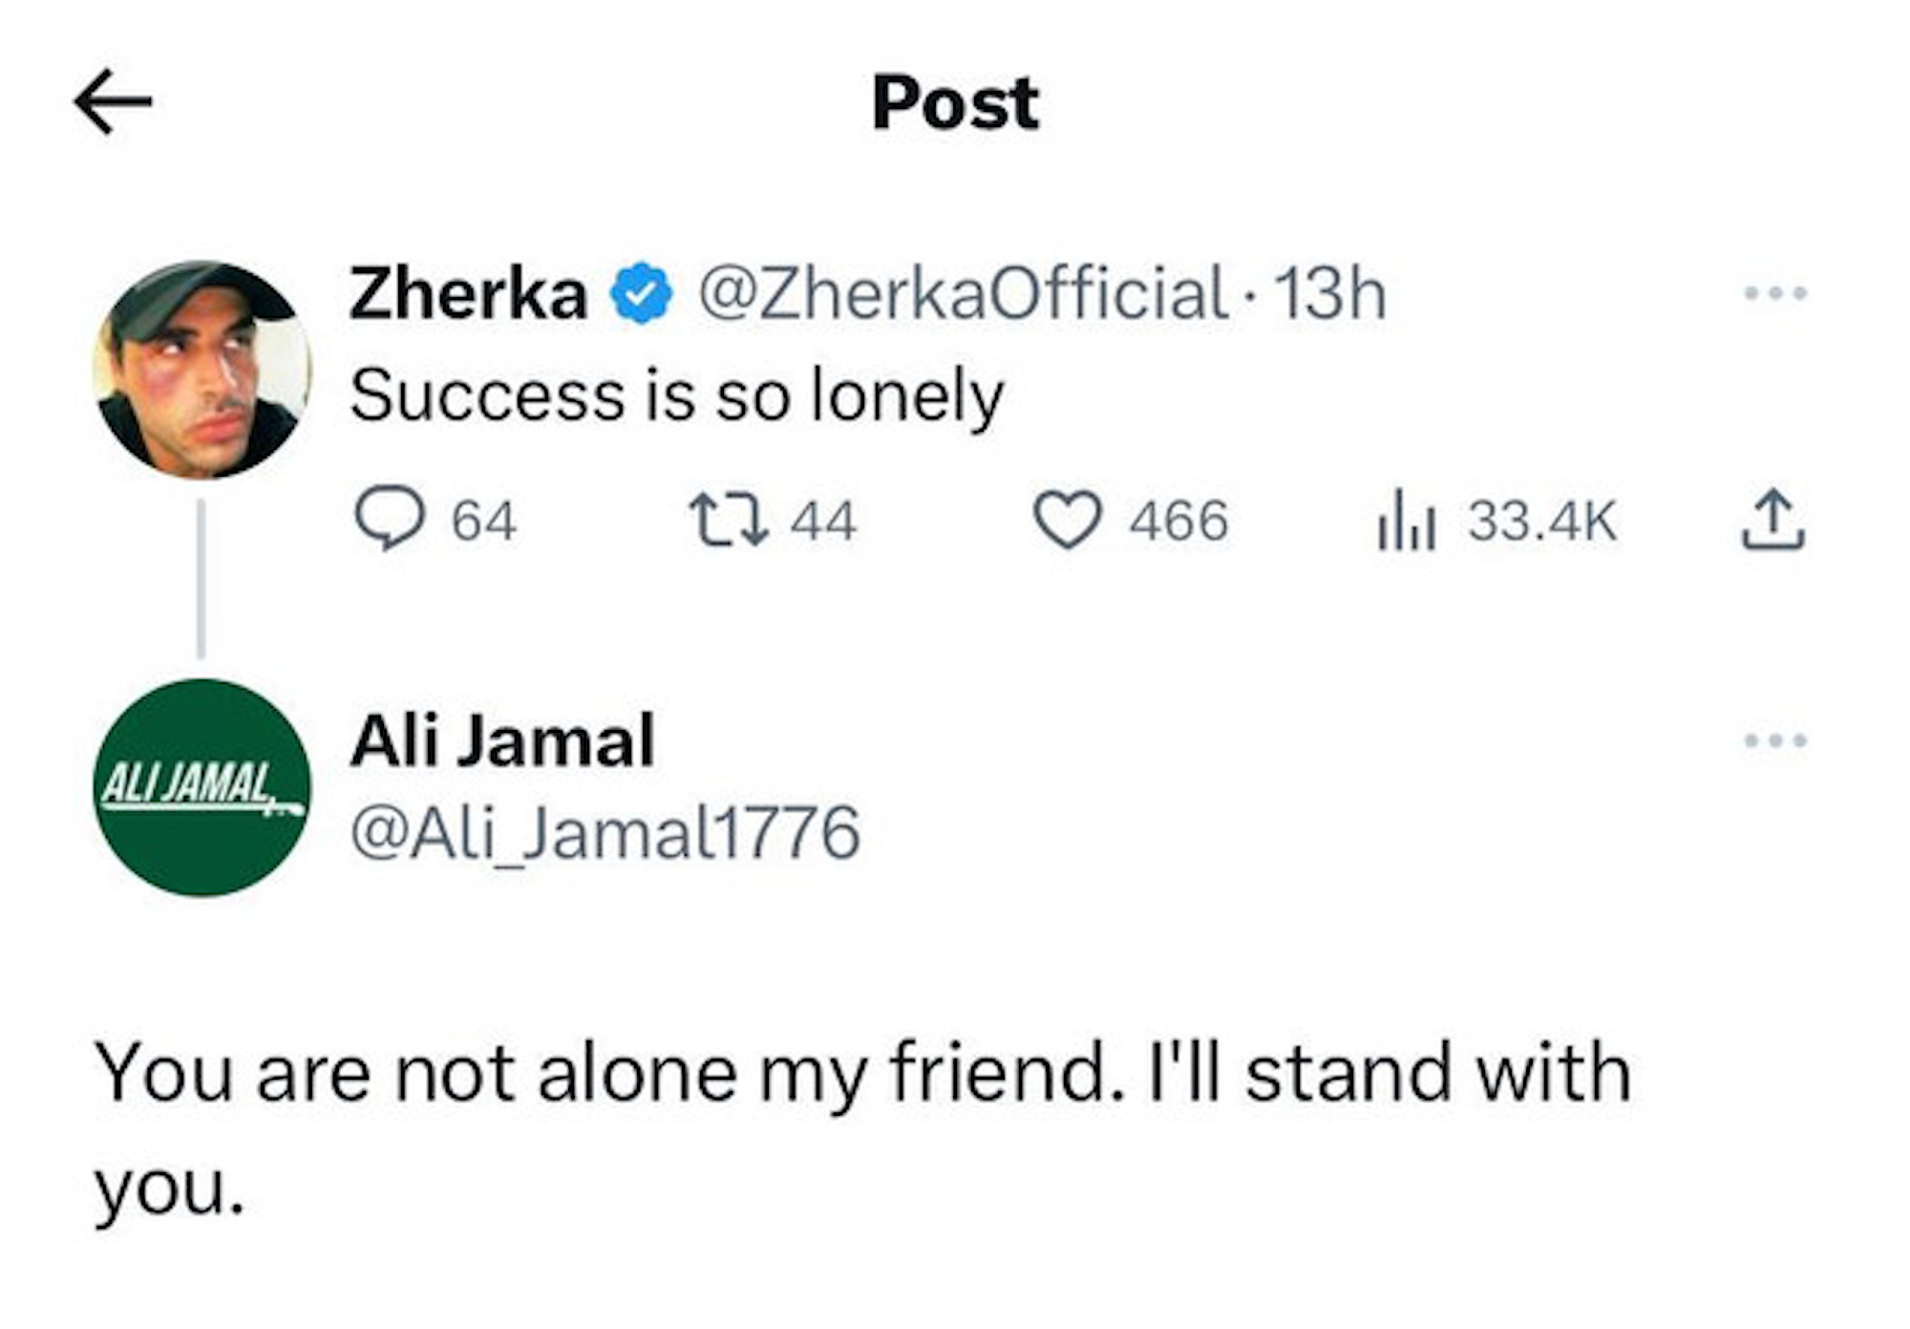Open the reply bubble on Zherka's post

390,518
